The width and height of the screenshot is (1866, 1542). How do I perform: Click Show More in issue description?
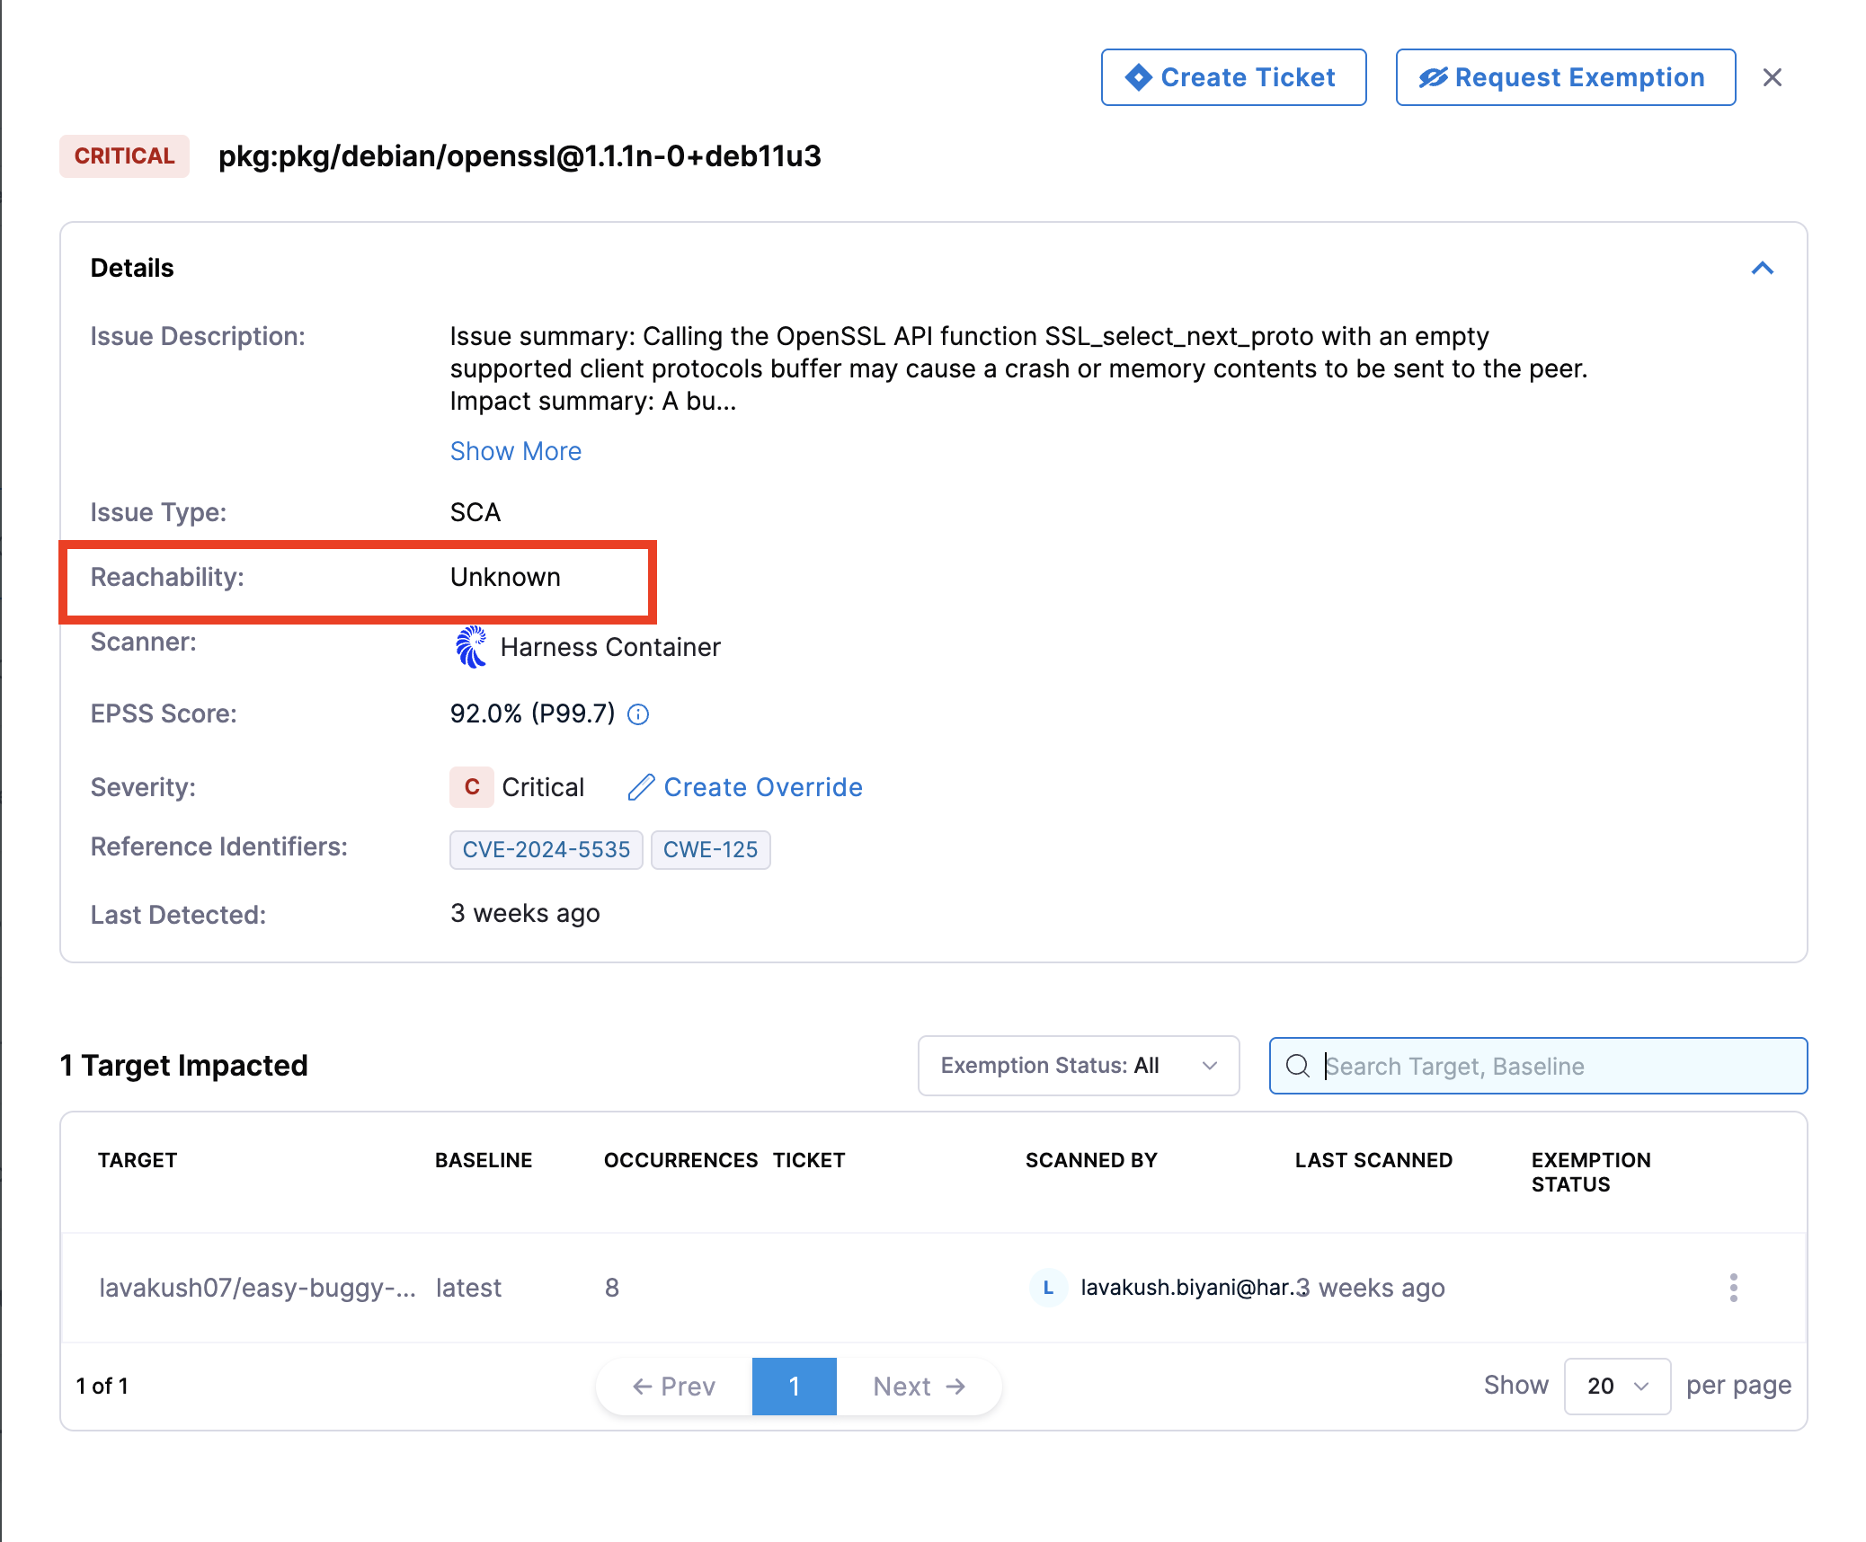[x=515, y=451]
